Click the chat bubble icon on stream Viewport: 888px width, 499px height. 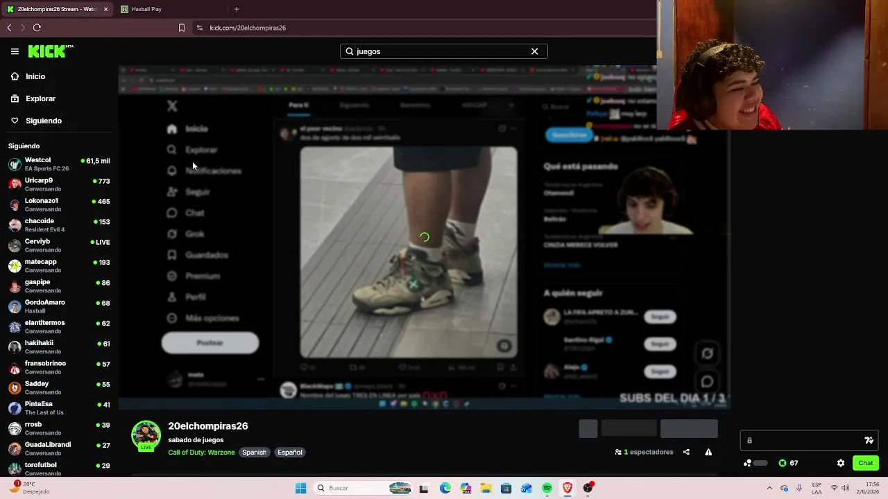click(x=707, y=381)
